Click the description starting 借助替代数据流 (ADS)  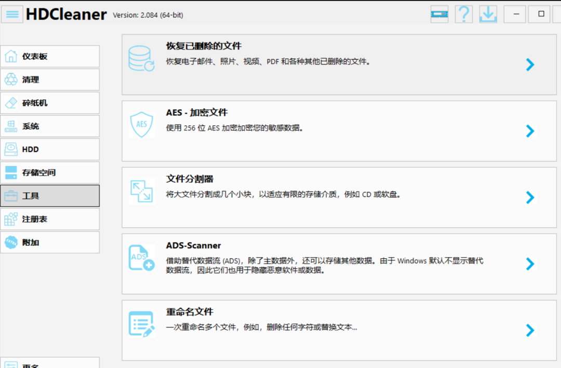pyautogui.click(x=325, y=265)
